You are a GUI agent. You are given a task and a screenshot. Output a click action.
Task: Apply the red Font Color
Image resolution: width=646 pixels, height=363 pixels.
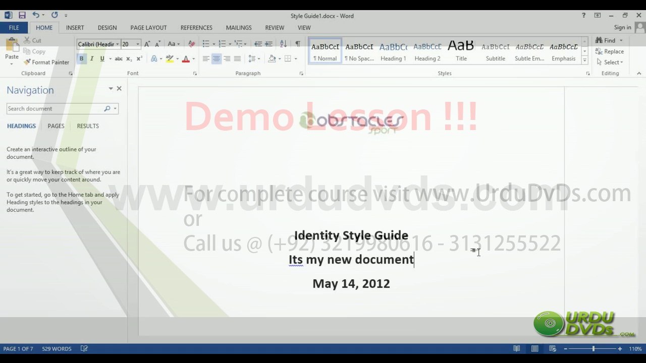[186, 59]
